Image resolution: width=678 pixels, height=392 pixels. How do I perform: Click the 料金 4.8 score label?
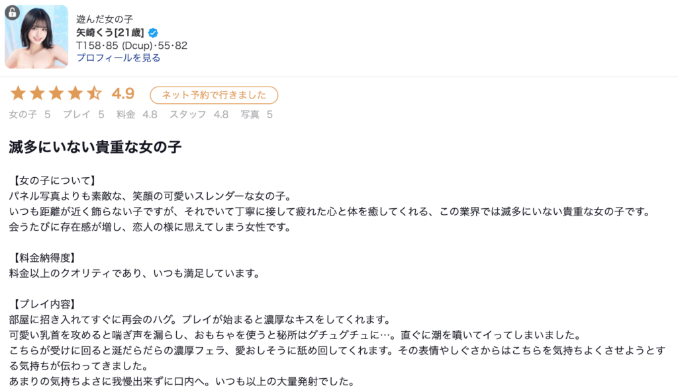click(x=137, y=114)
